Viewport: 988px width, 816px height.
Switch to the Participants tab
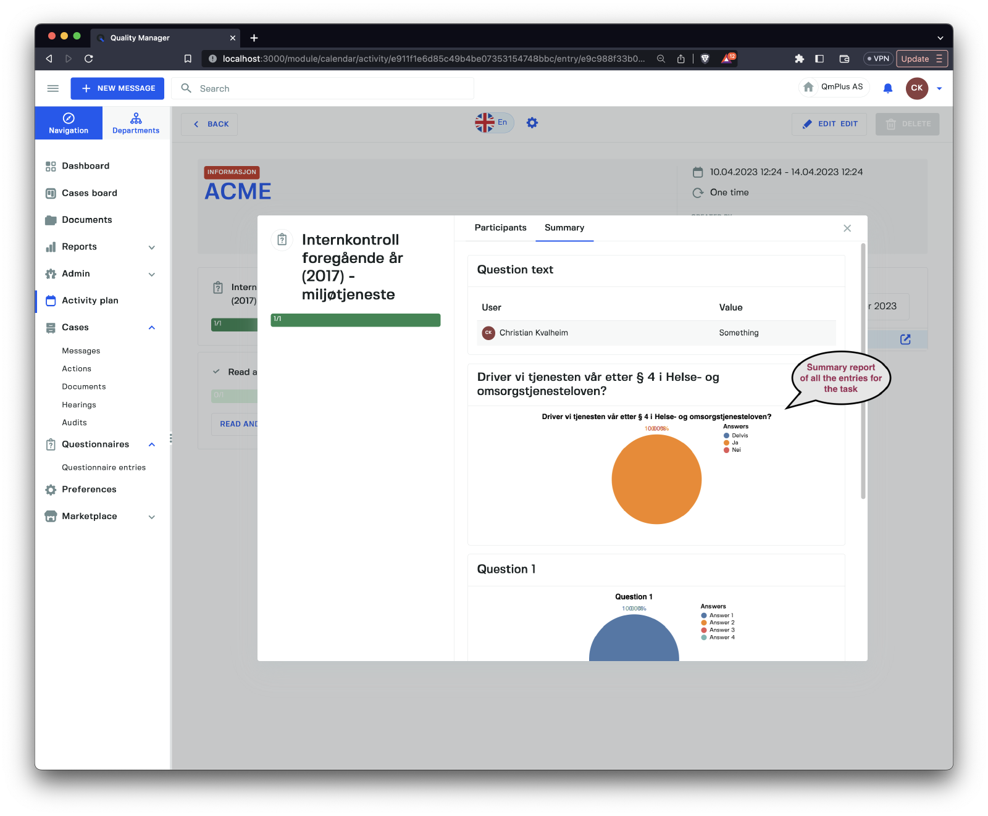(x=500, y=228)
